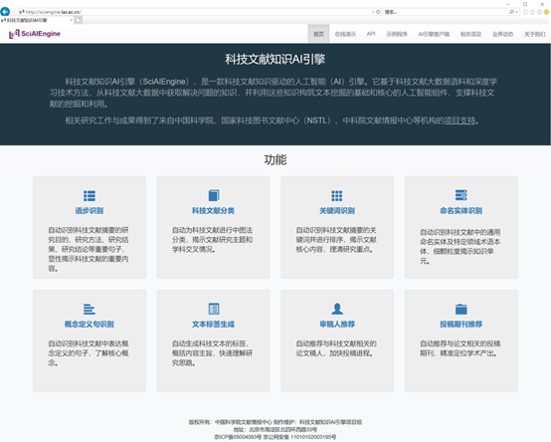This screenshot has height=442, width=551.
Task: Click the browser home icon
Action: point(525,12)
